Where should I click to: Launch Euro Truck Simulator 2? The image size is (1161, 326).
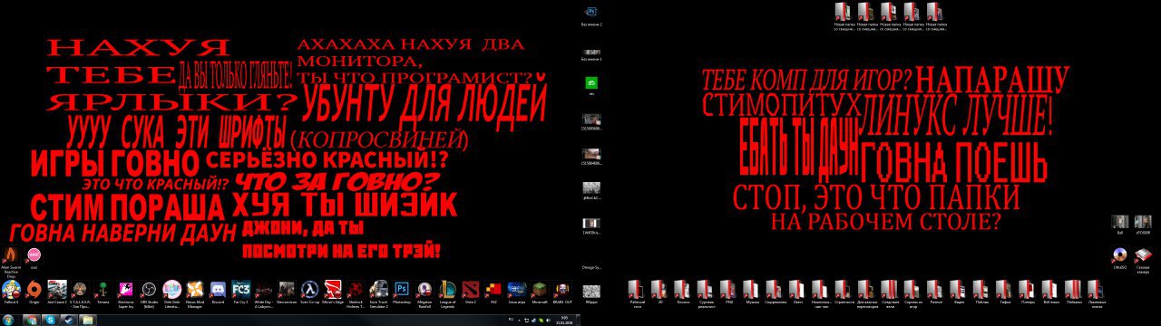(x=378, y=293)
